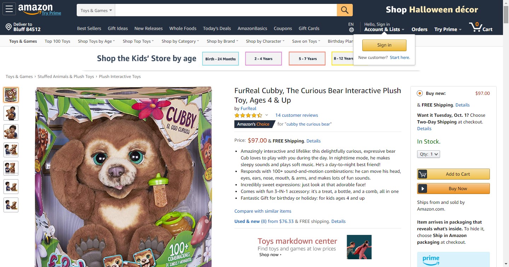This screenshot has width=509, height=267.
Task: Click the Amazon logo to go home
Action: click(36, 9)
